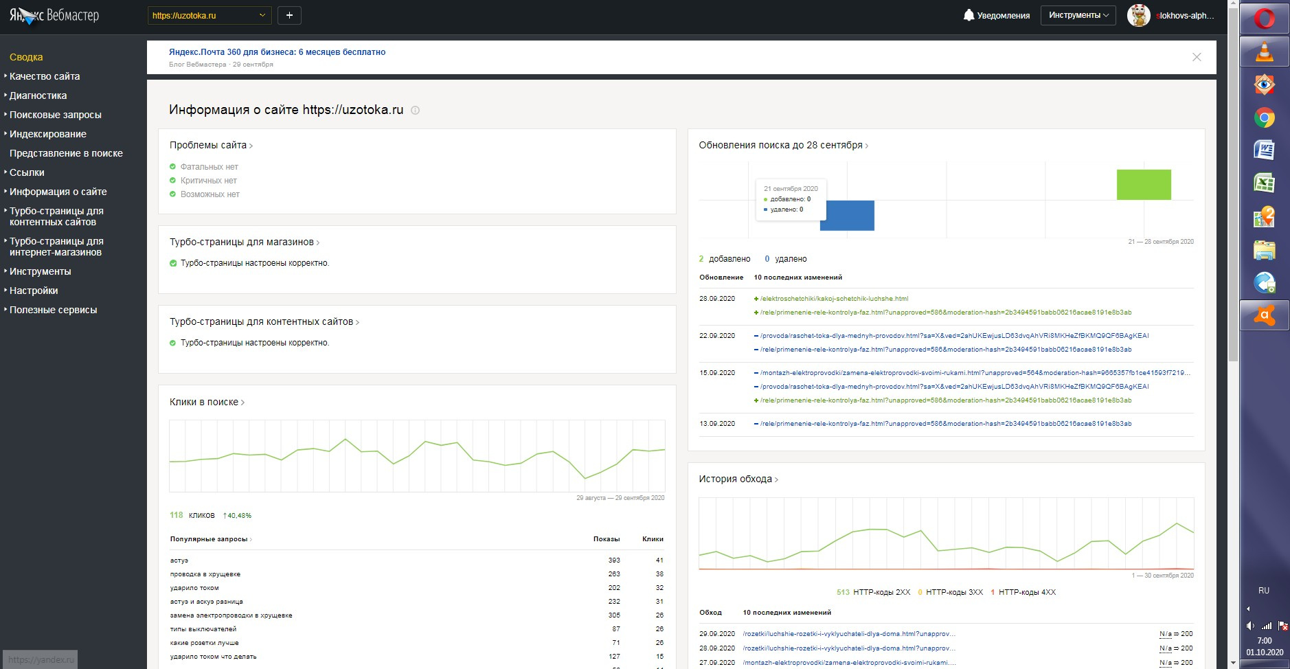This screenshot has width=1290, height=669.
Task: Open VLC media player from taskbar
Action: pos(1264,52)
